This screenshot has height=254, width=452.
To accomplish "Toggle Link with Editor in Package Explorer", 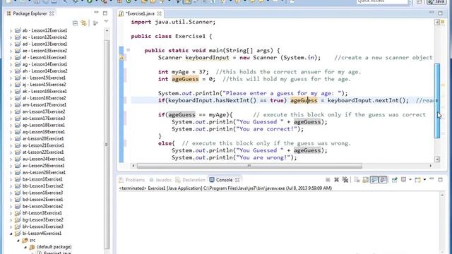I will (x=84, y=23).
